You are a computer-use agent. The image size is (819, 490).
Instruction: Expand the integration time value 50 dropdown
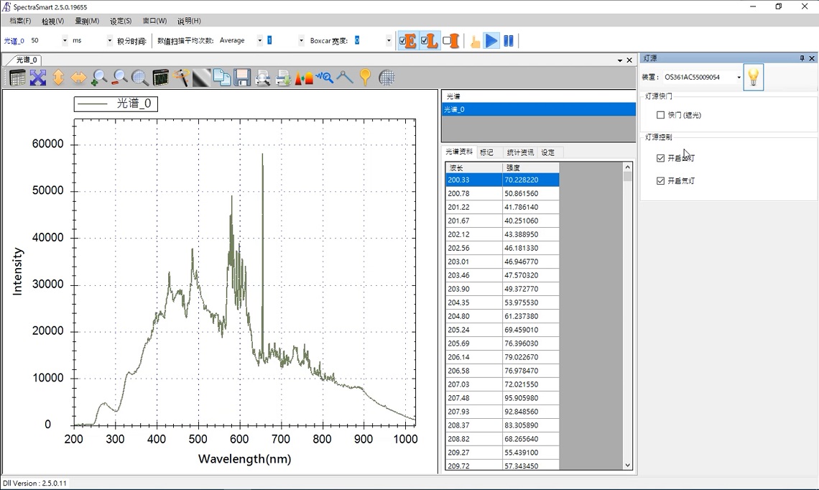(65, 41)
